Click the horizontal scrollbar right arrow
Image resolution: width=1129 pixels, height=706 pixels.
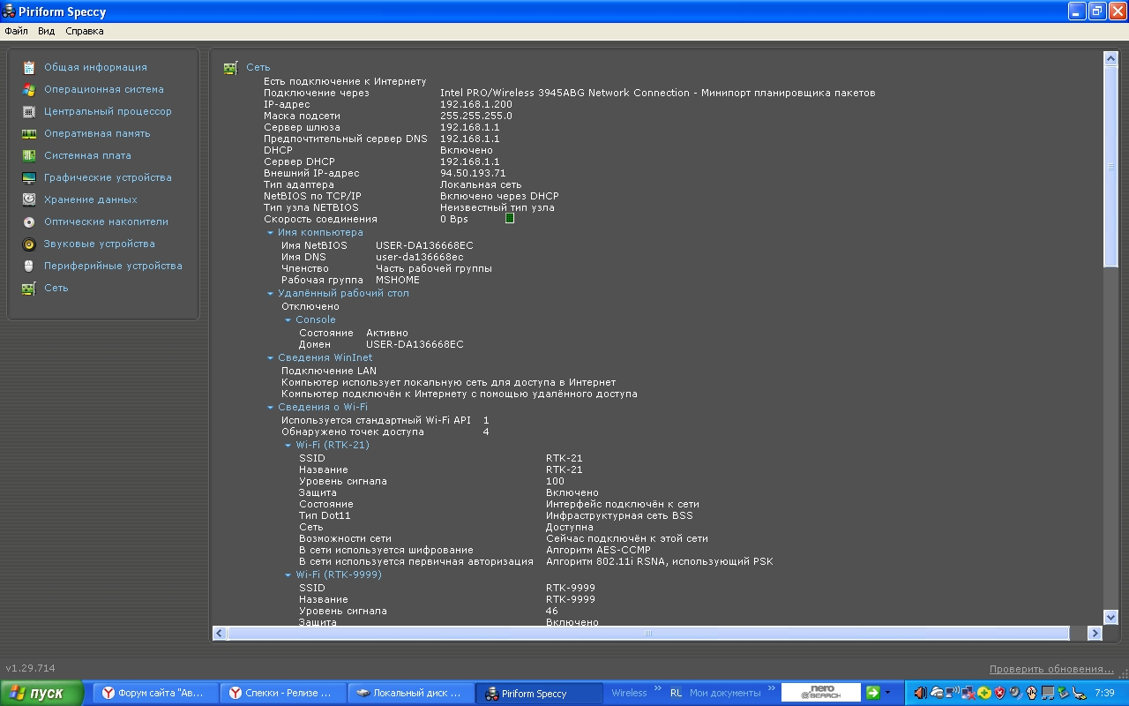[x=1095, y=633]
